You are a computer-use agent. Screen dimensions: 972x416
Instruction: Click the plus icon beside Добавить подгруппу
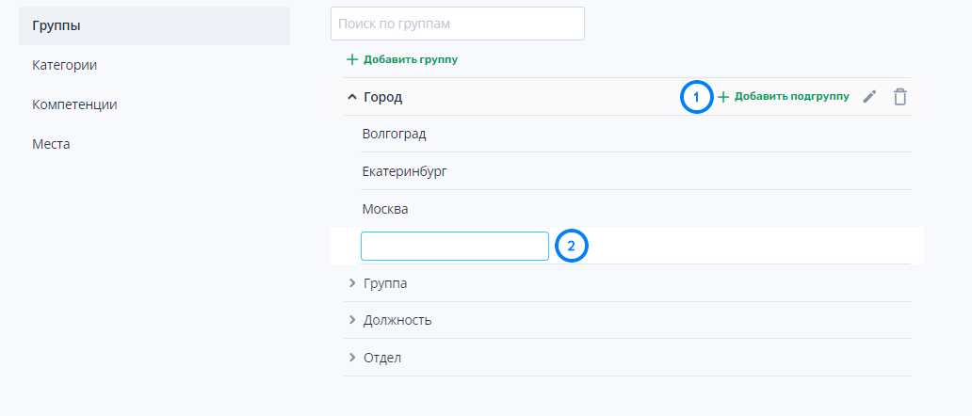tap(722, 97)
